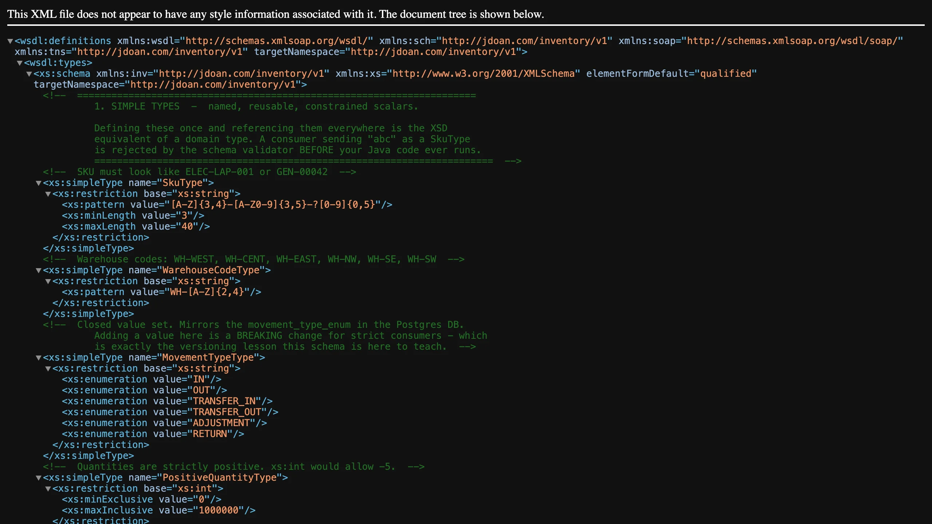Collapse the SkuType simpleType node

coord(39,183)
